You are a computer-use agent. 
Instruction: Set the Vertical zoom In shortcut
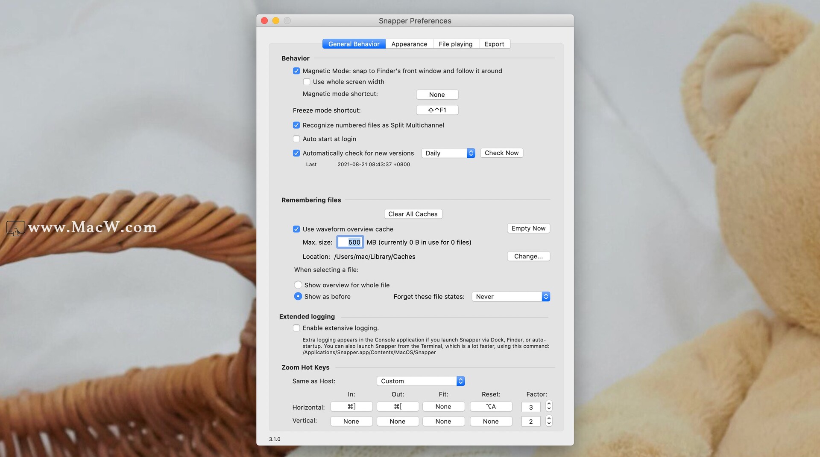click(351, 421)
